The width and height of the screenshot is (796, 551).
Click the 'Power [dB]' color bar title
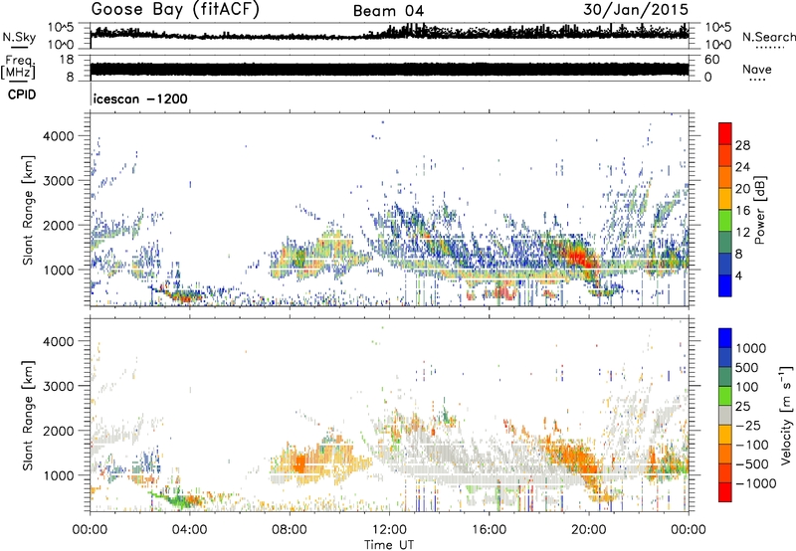pos(759,210)
